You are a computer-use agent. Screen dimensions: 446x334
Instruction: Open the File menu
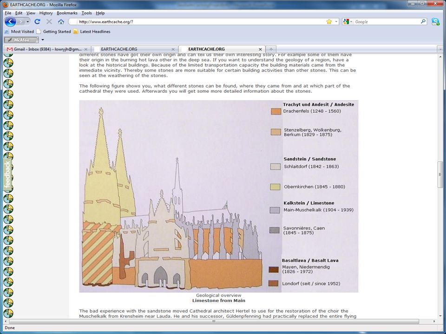[8, 13]
